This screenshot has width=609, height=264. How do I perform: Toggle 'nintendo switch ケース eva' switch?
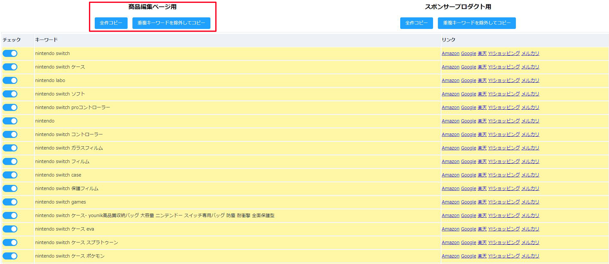click(10, 229)
